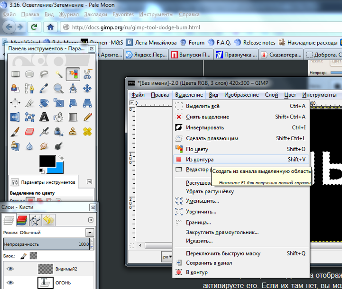
Task: Reload the page in Pale Moon
Action: tap(34, 27)
